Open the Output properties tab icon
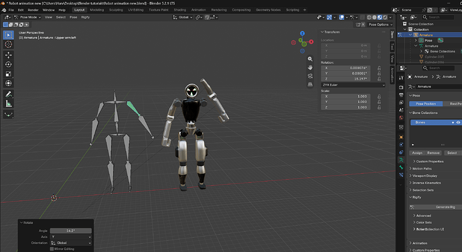 (401, 95)
